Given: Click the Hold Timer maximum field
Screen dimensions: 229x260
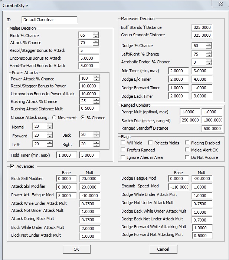Looking at the screenshot, I should tap(89, 155).
